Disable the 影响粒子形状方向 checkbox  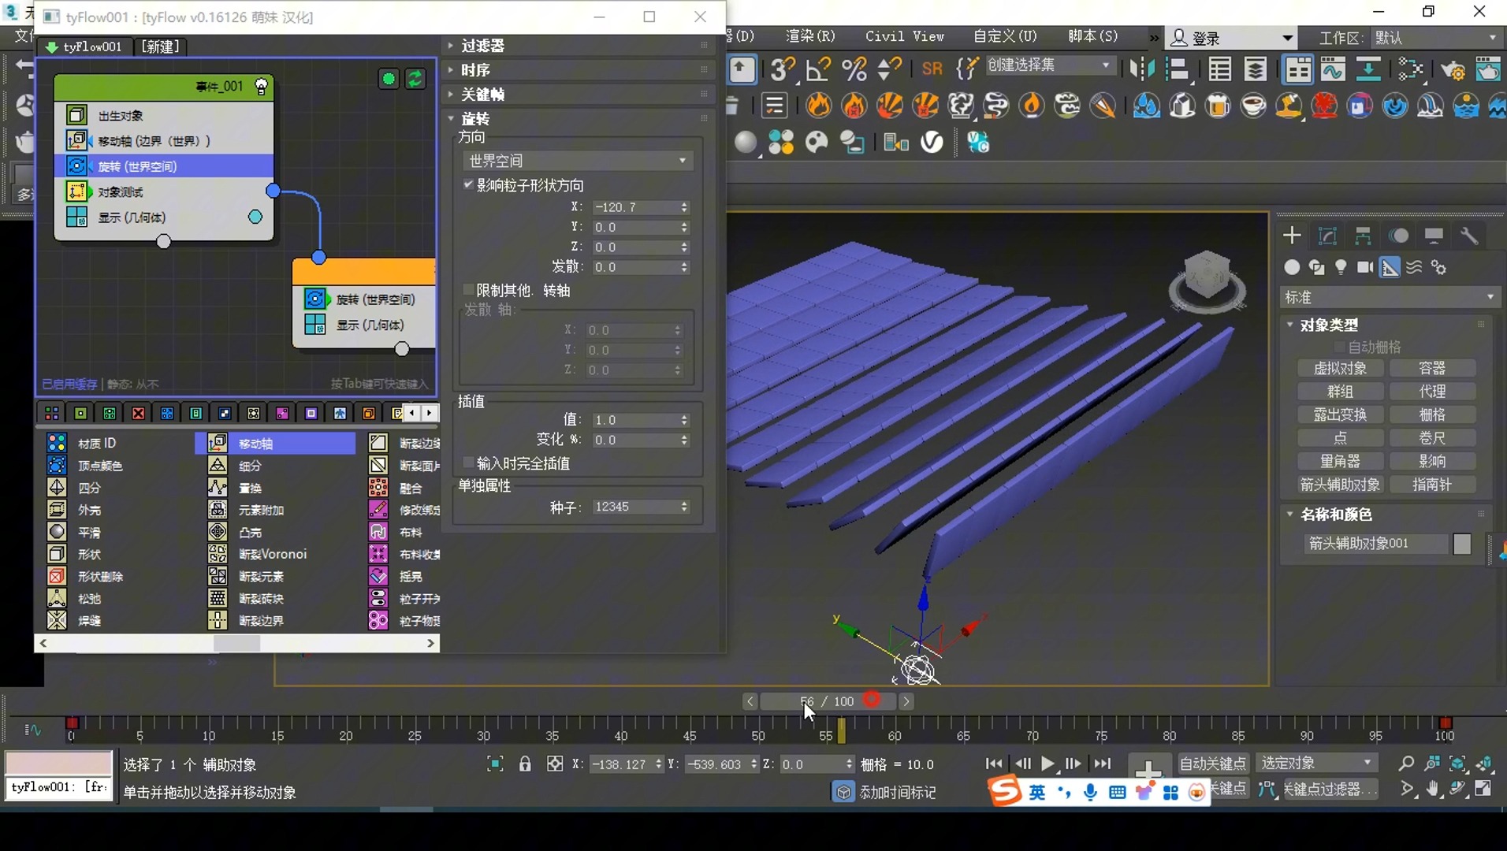coord(468,185)
